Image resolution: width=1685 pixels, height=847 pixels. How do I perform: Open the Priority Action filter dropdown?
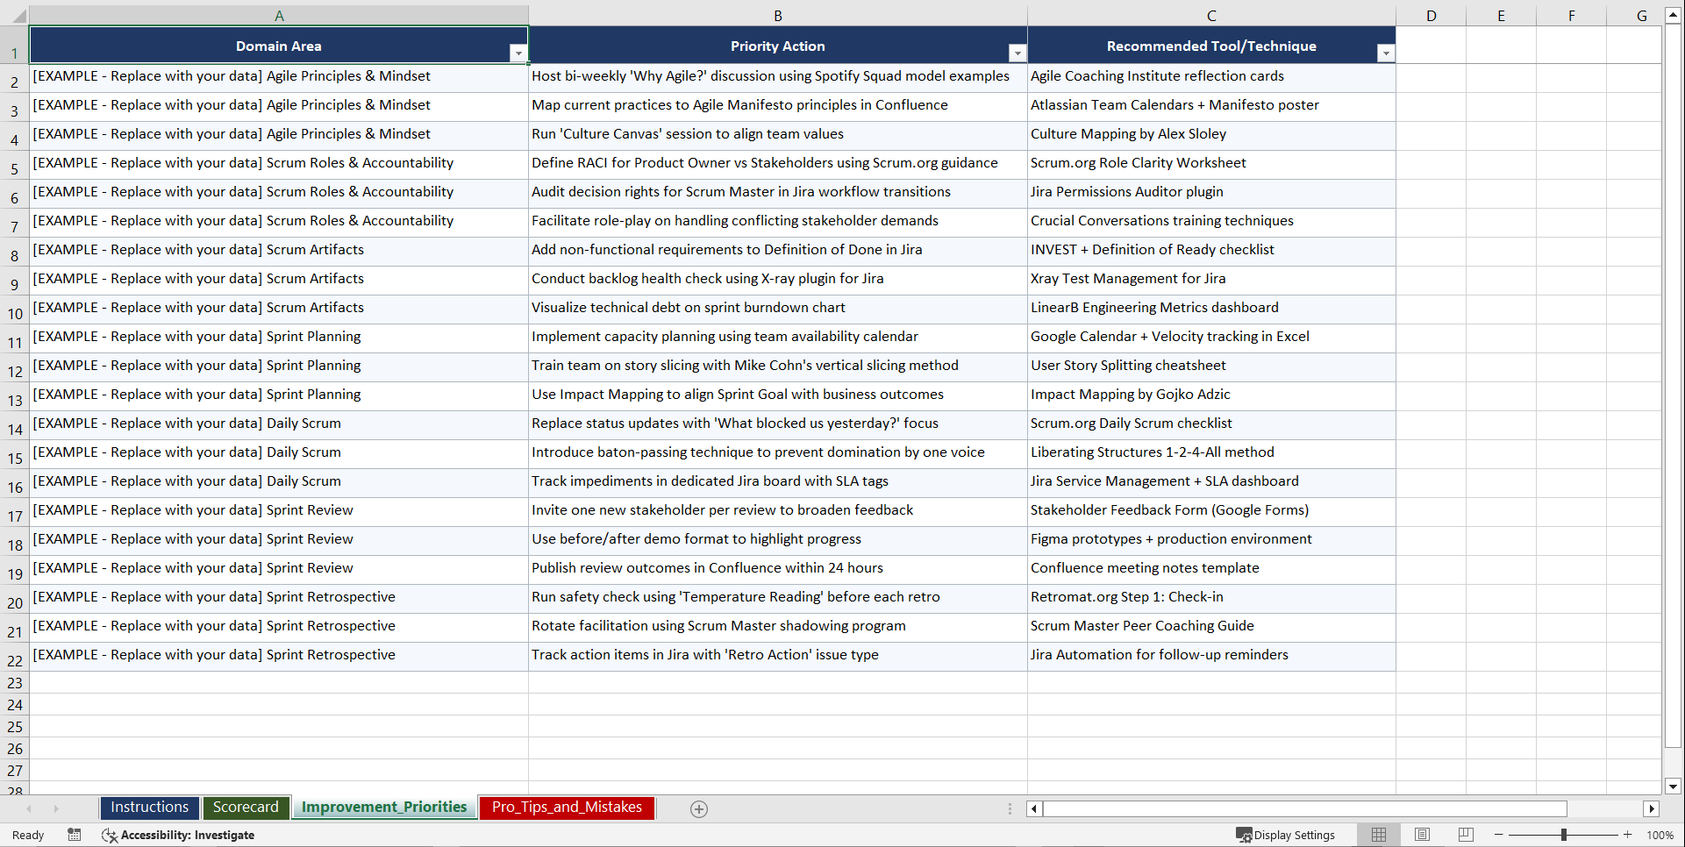tap(1017, 53)
